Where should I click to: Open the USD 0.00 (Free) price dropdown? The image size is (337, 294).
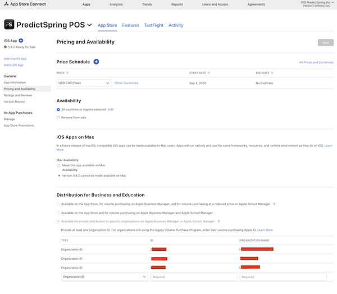[x=84, y=83]
